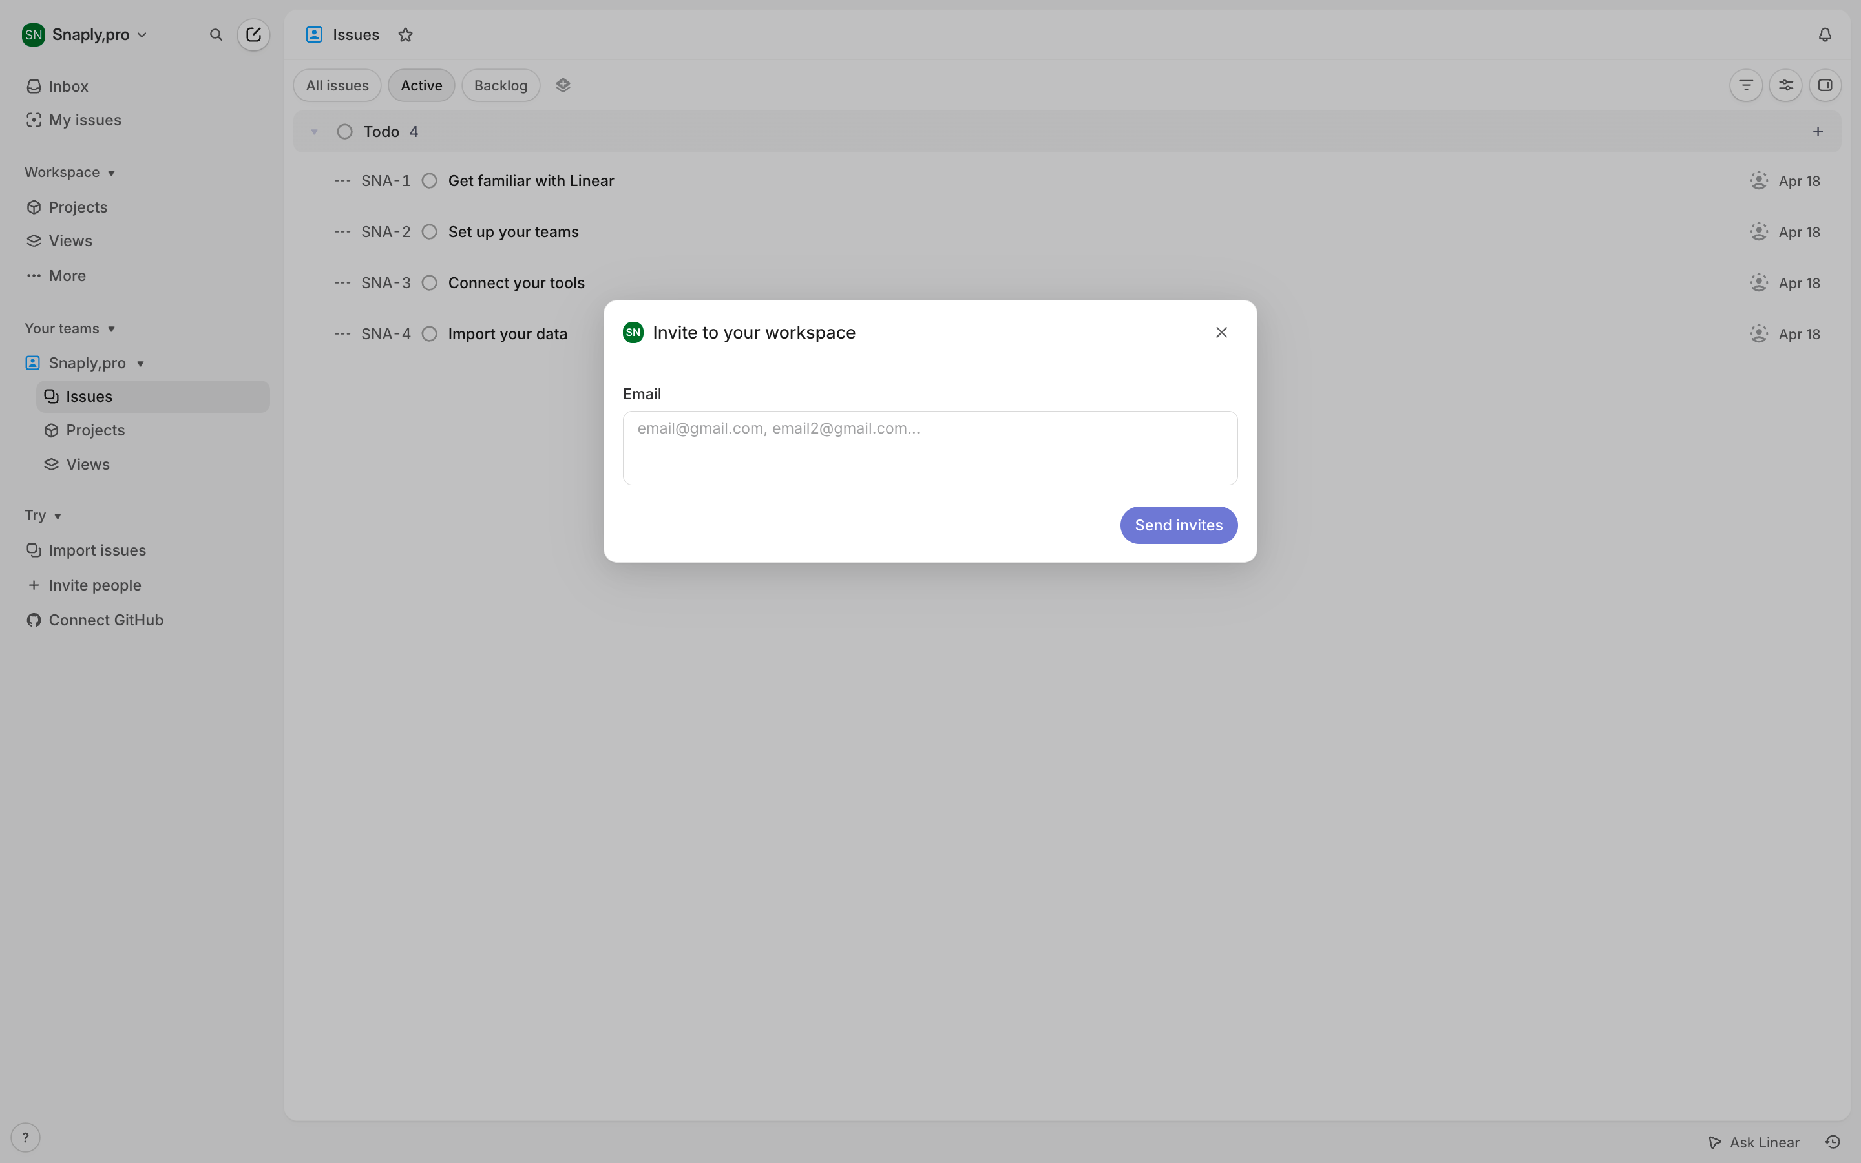Open issue Connect your tools
The image size is (1861, 1163).
516,283
